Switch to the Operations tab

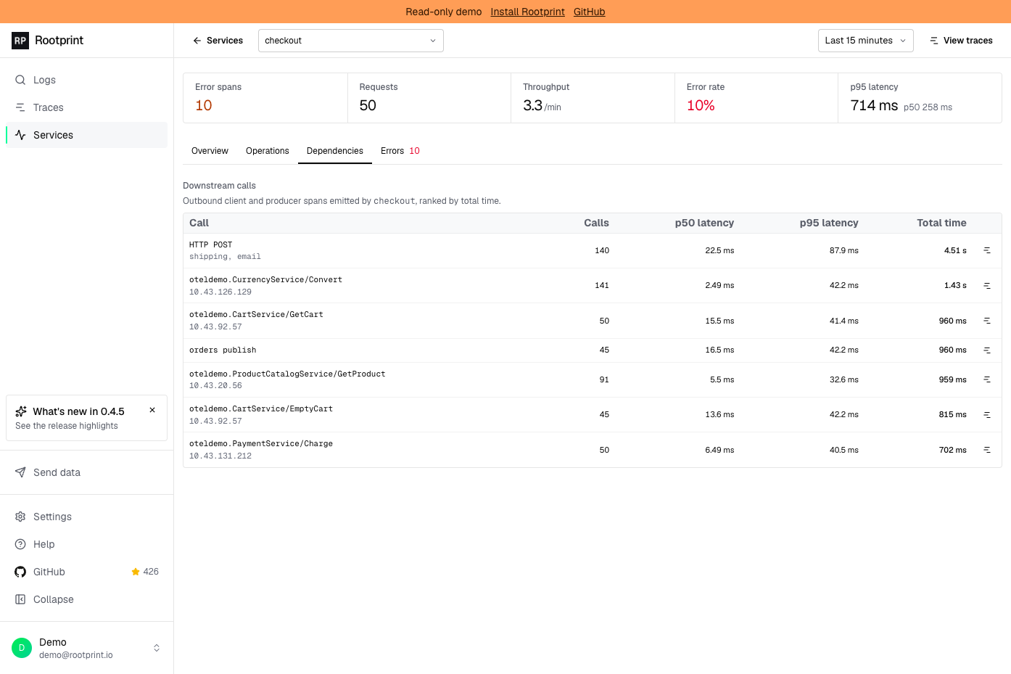click(x=267, y=151)
